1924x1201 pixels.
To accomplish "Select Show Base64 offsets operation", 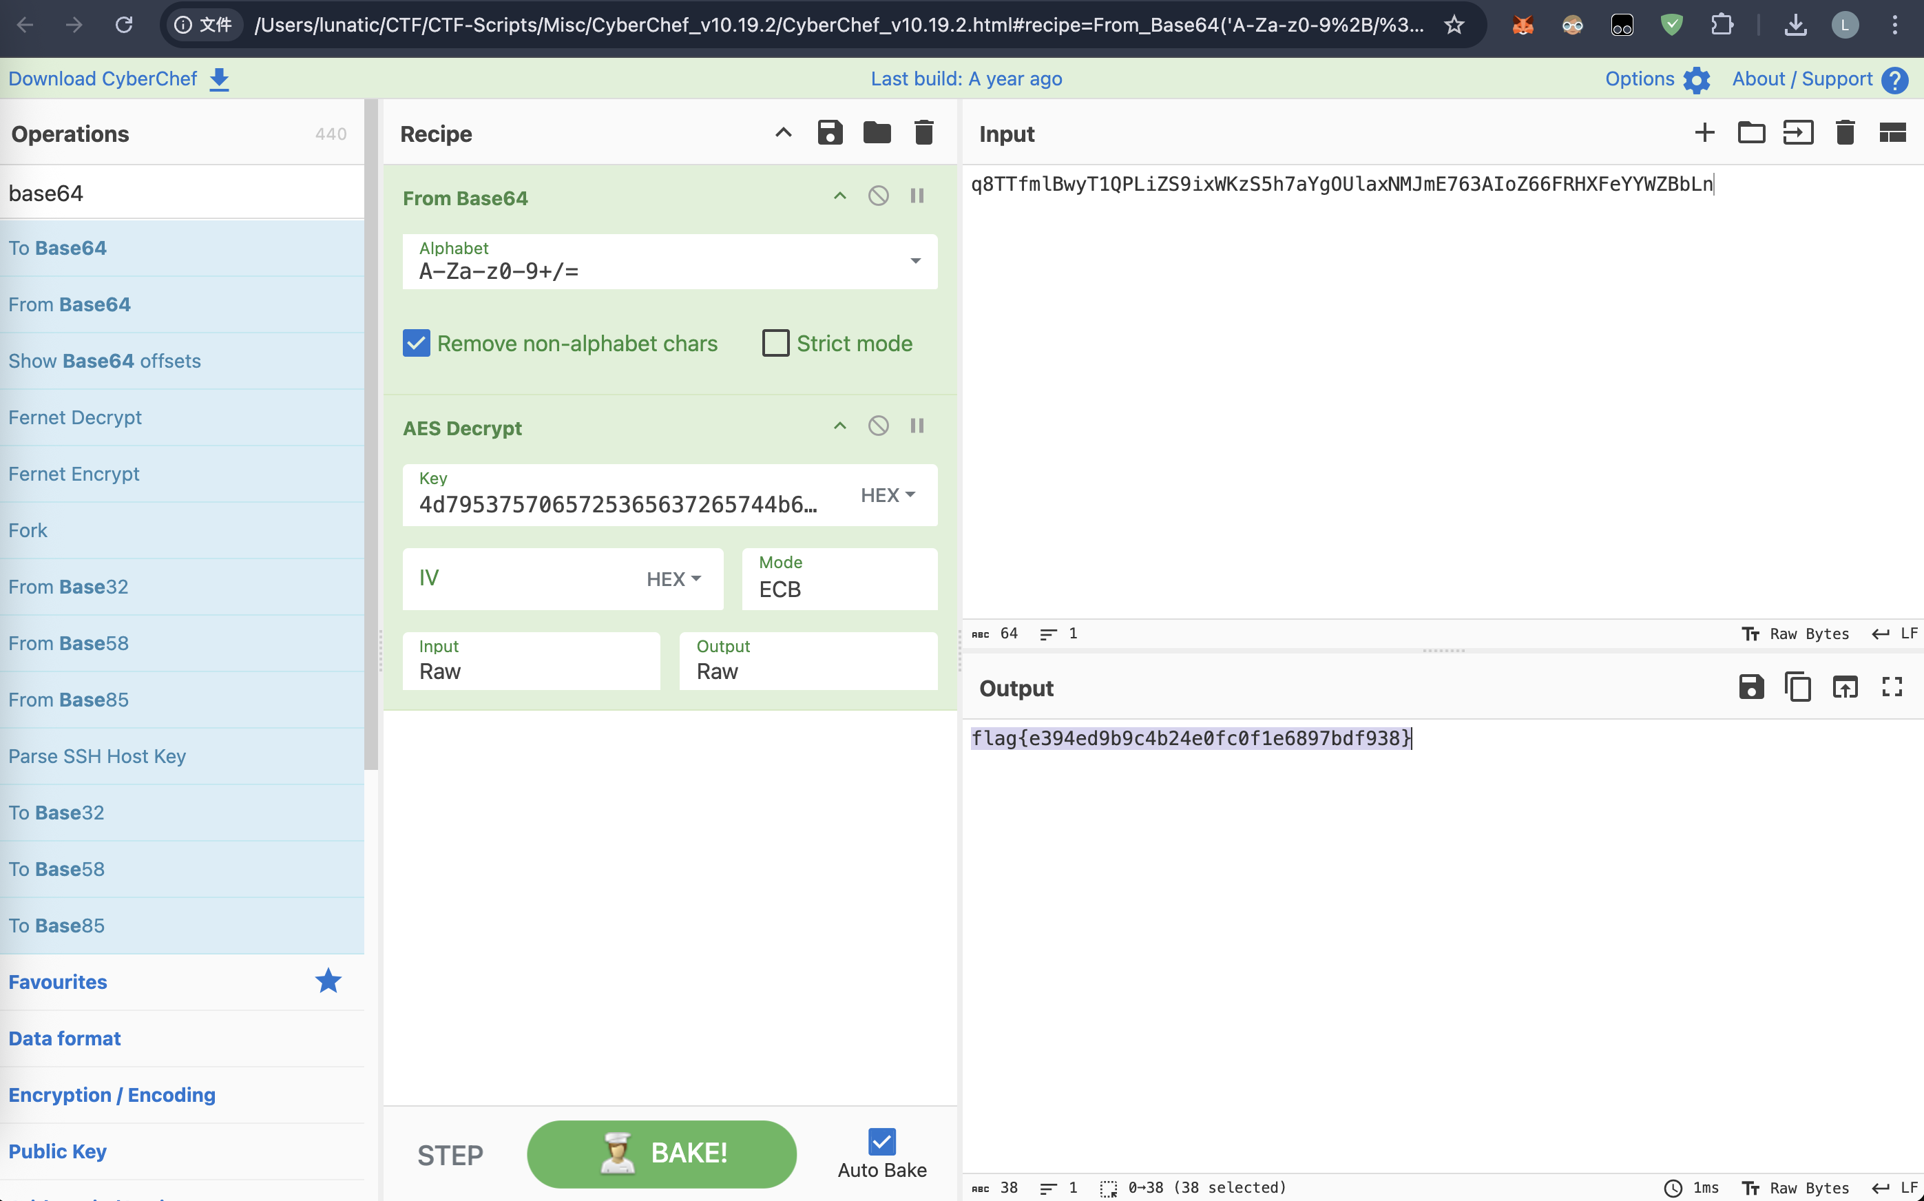I will 182,361.
